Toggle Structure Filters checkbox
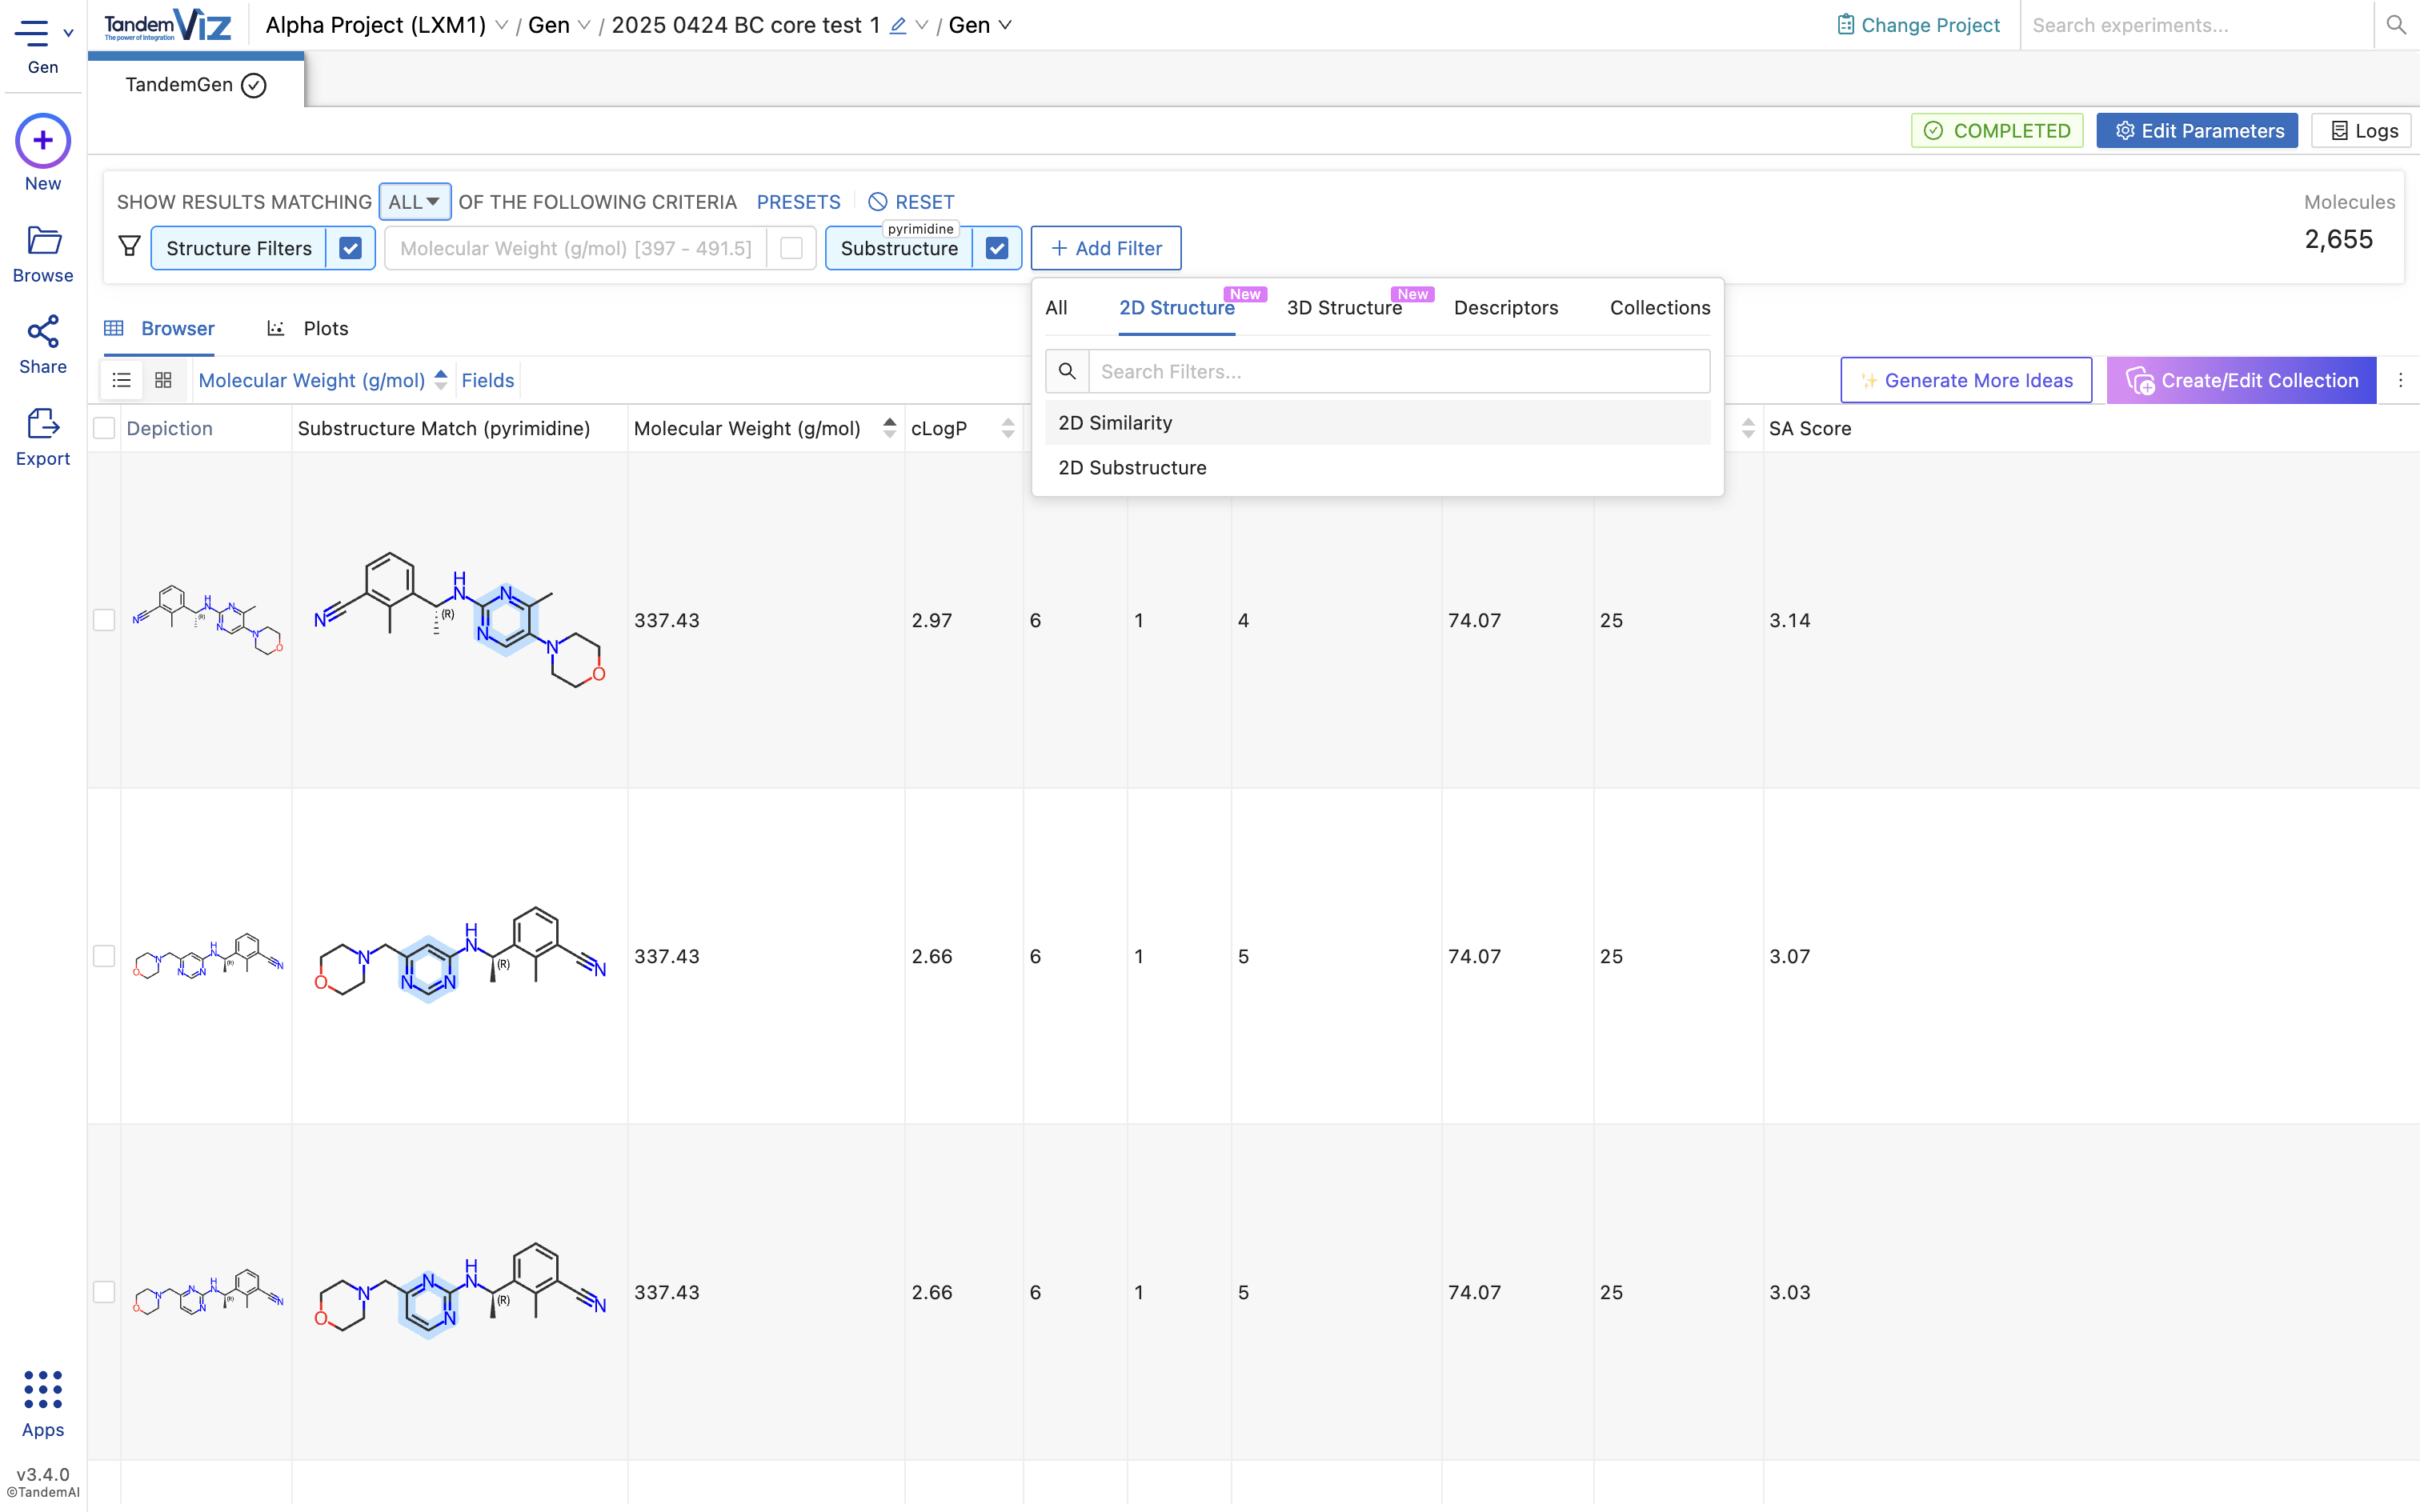The image size is (2420, 1512). (350, 248)
